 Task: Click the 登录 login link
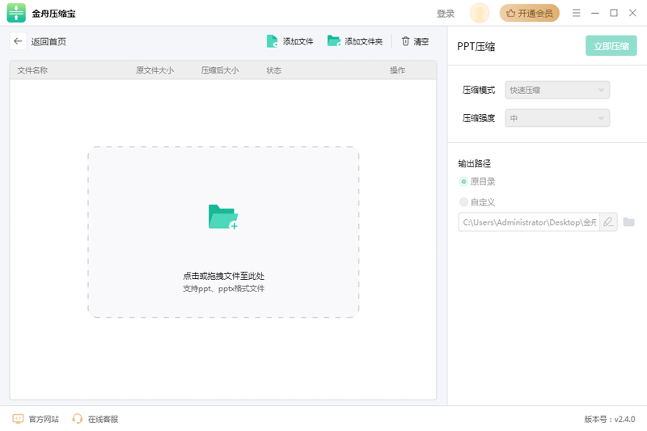446,14
